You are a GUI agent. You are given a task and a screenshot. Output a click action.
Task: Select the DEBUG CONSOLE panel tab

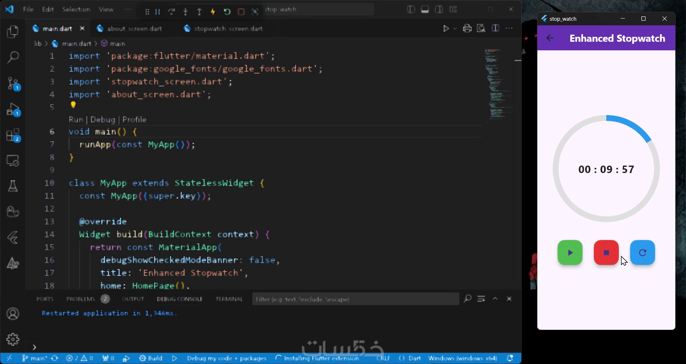point(180,299)
